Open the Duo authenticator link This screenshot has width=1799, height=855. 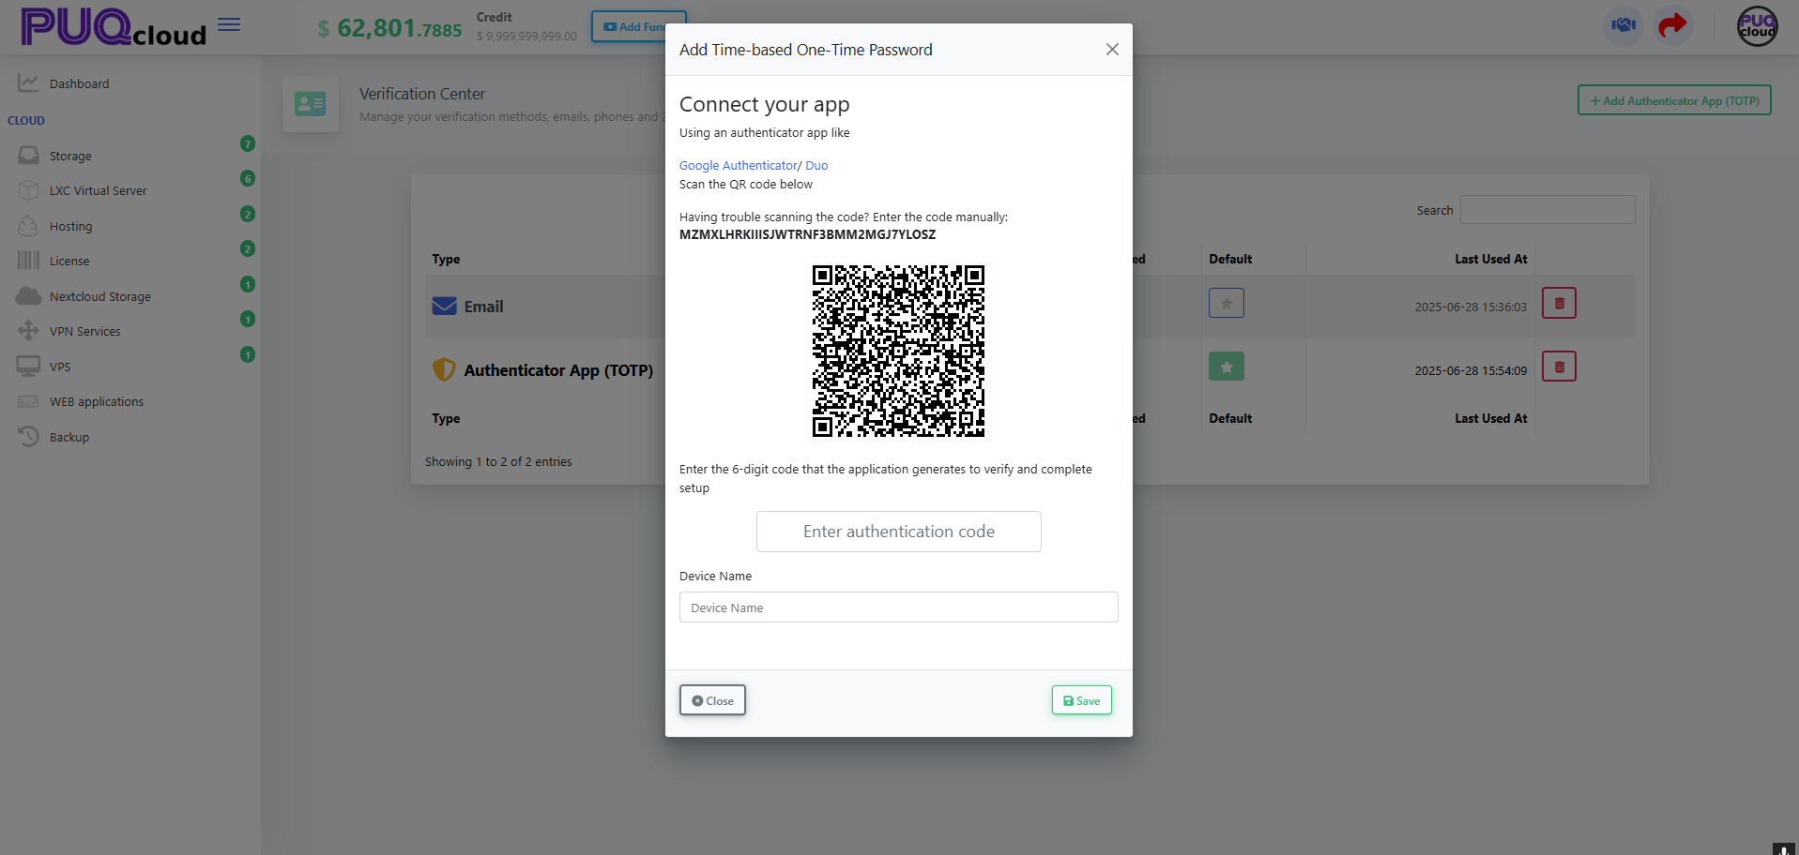tap(816, 166)
